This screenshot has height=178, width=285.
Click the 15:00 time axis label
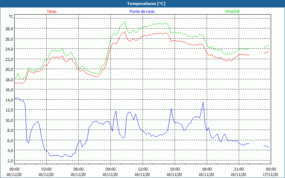tap(175, 169)
